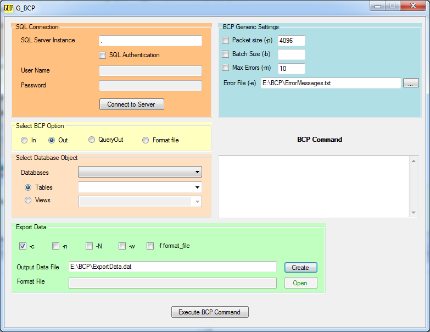
Task: Select the QueryOut BCP option
Action: pos(92,140)
